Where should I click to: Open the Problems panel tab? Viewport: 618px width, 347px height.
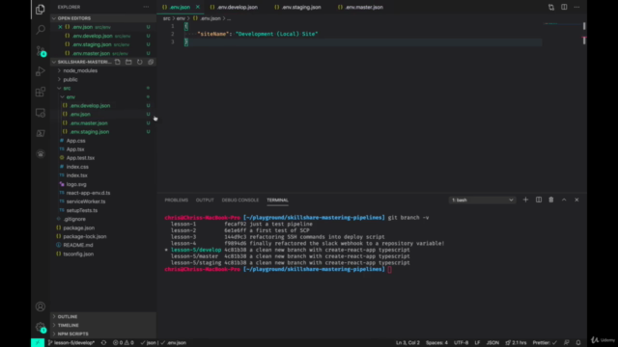point(176,200)
